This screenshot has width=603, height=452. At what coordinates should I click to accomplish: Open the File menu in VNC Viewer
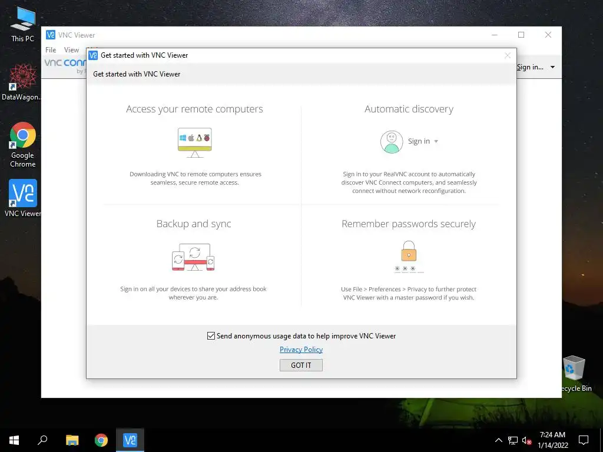tap(51, 50)
